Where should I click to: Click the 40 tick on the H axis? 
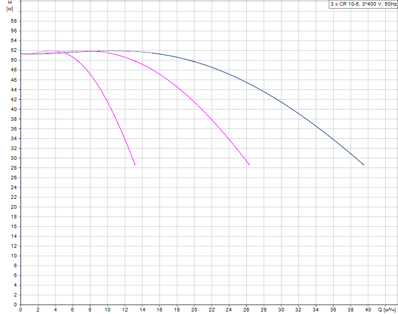tap(14, 109)
